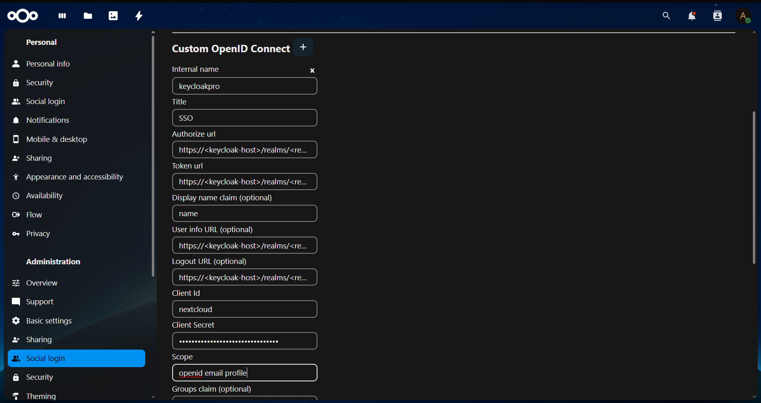Click the Support chat icon
This screenshot has width=761, height=403.
[x=16, y=302]
